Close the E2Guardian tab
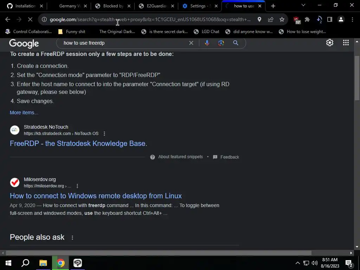This screenshot has width=360, height=270. (173, 6)
